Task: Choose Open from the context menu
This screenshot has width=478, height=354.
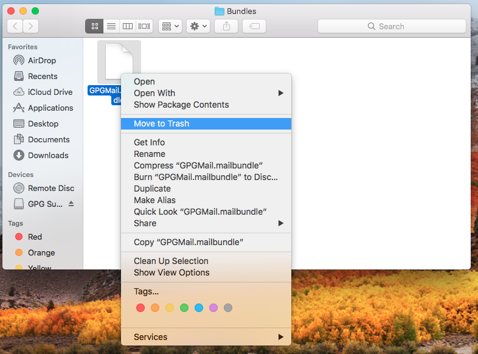Action: pyautogui.click(x=206, y=82)
